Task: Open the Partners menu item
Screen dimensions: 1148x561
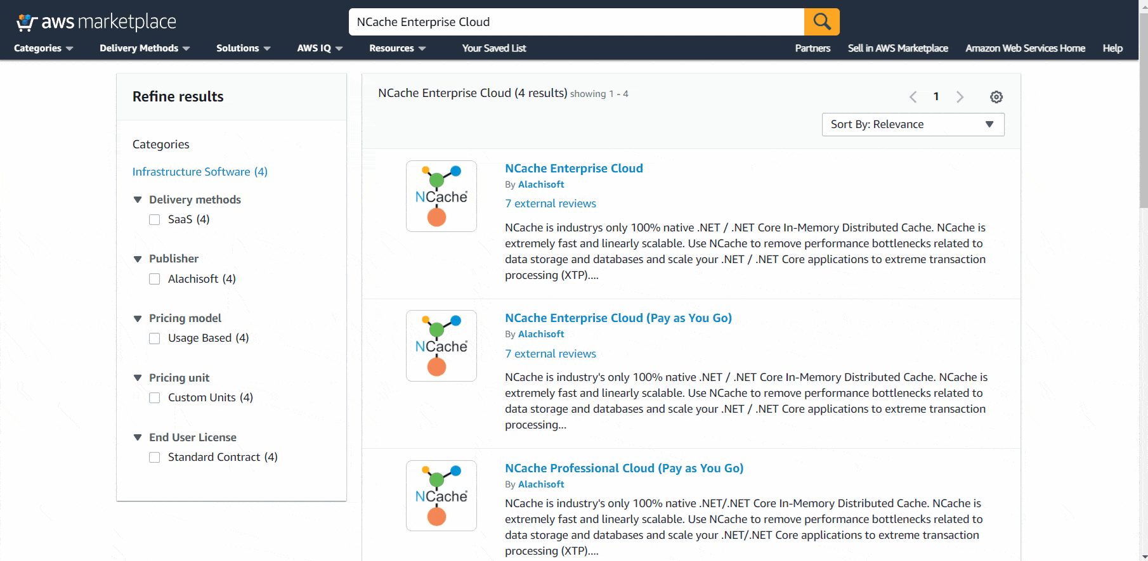Action: [812, 48]
